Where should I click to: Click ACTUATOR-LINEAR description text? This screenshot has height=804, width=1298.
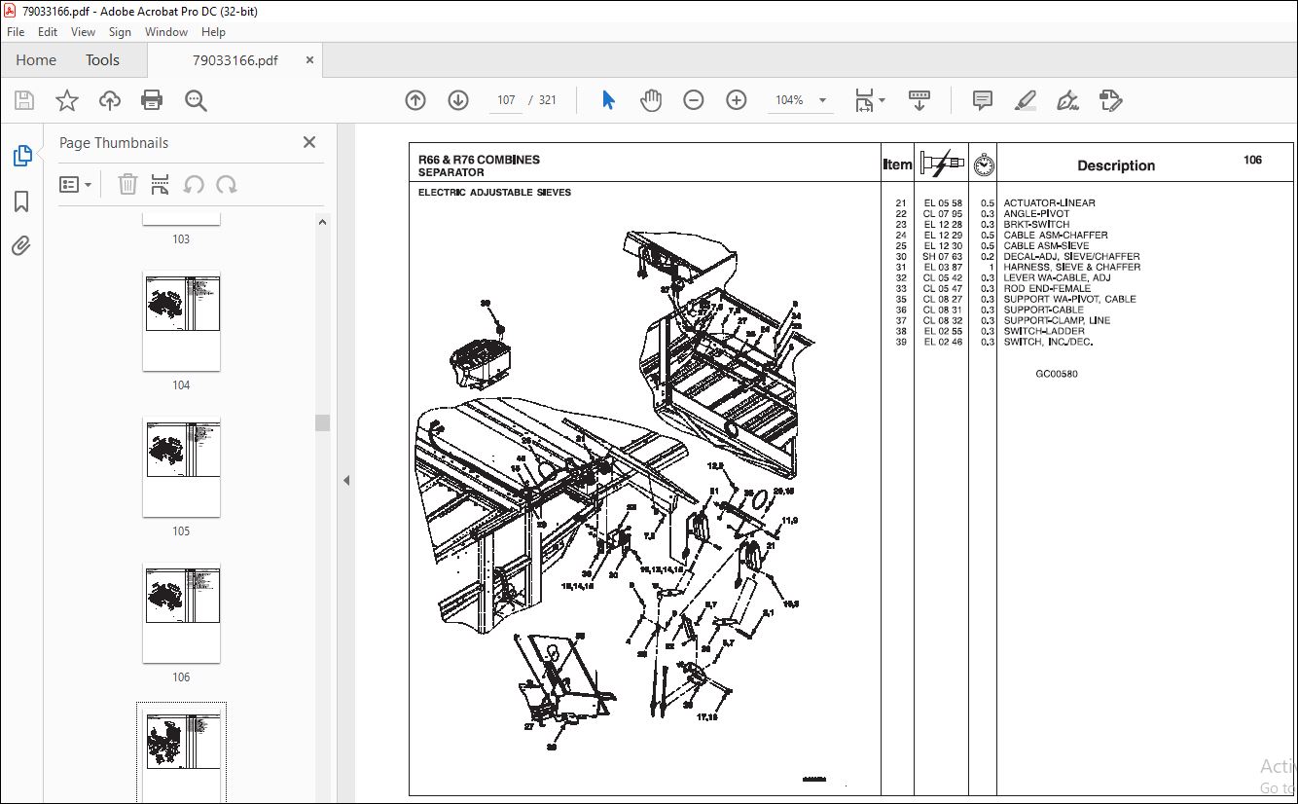point(1049,203)
